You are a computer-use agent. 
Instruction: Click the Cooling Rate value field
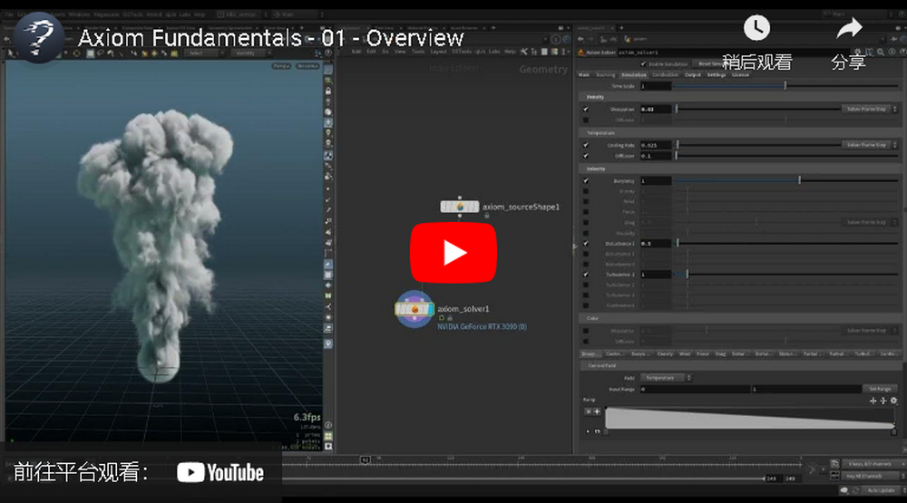[656, 145]
